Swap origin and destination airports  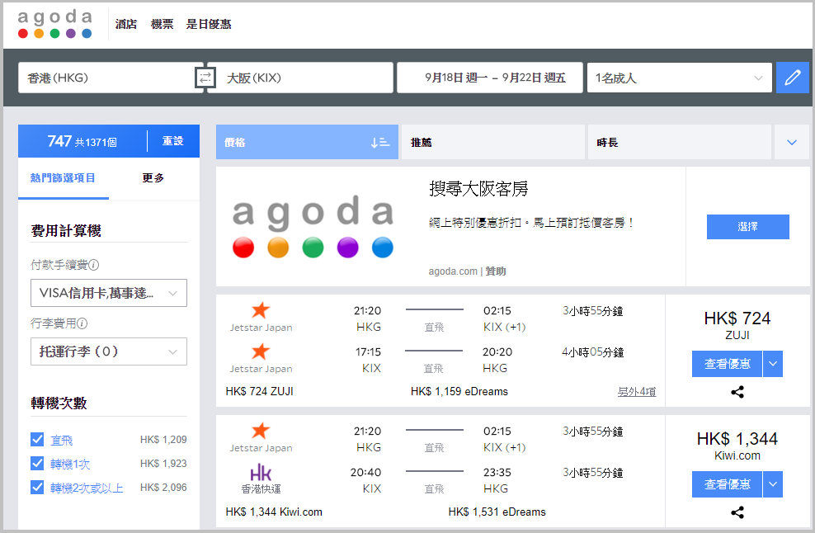coord(205,78)
